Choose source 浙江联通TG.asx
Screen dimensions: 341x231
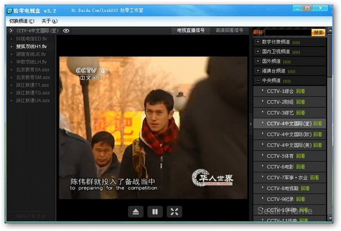click(x=33, y=93)
